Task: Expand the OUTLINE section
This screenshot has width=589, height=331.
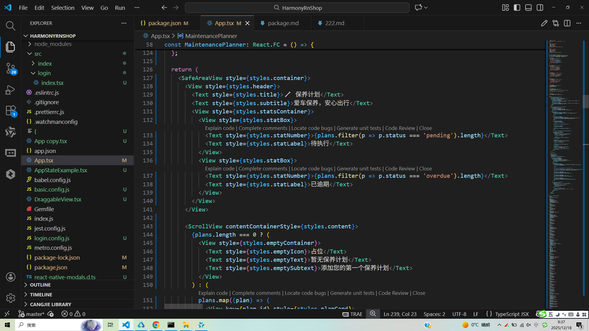Action: (x=40, y=285)
